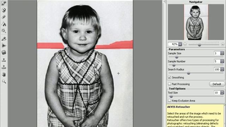Click the Sample Size value stepper
226x127 pixels.
[222, 53]
